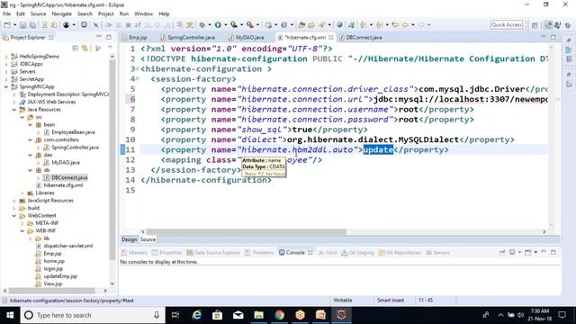Open the Window menu
Screen dimensions: 576x324
[x=143, y=13]
